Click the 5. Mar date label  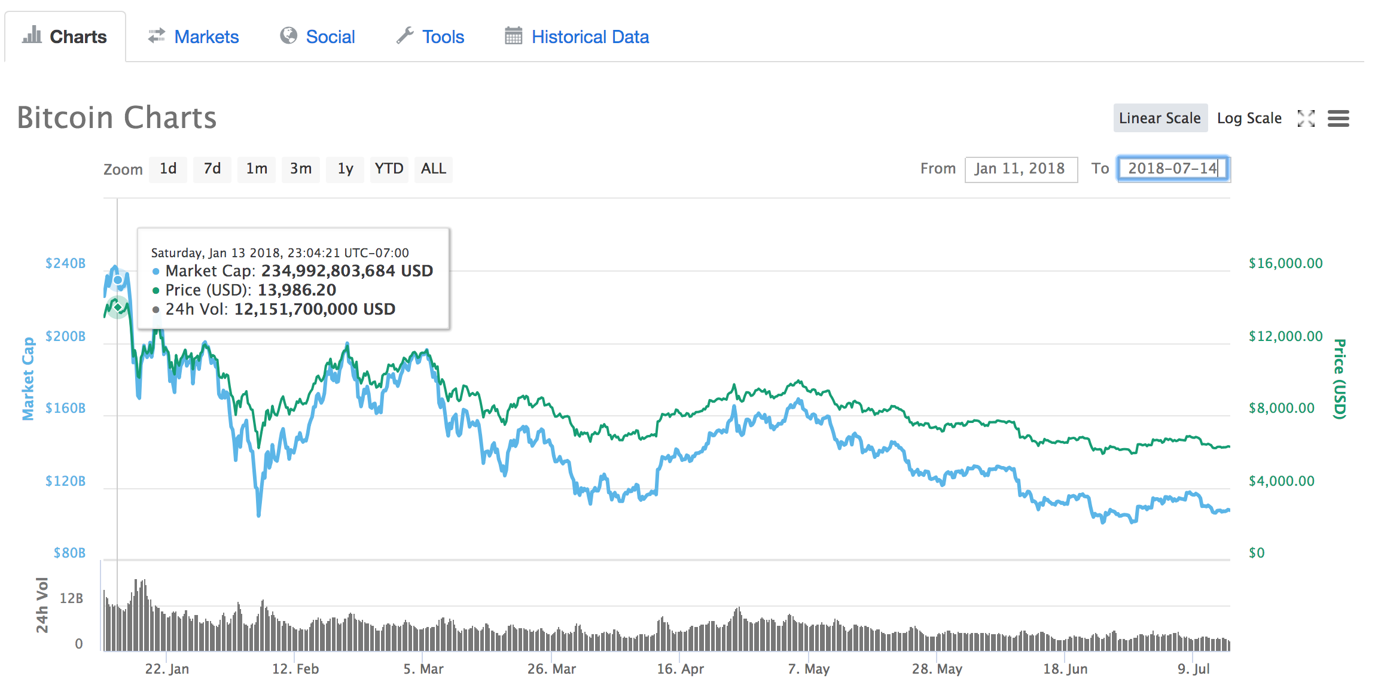423,669
